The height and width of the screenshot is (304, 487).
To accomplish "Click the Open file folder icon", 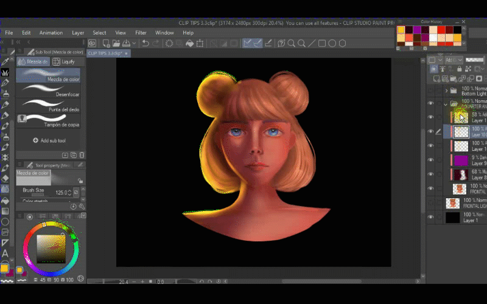I will [x=116, y=43].
